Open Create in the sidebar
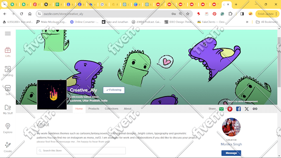The image size is (281, 158). tap(8, 147)
